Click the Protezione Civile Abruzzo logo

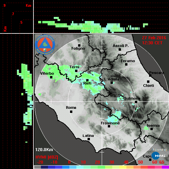coord(45,45)
